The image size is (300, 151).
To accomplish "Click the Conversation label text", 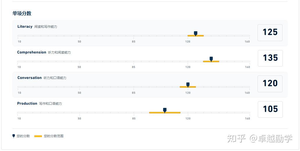I will click(29, 78).
